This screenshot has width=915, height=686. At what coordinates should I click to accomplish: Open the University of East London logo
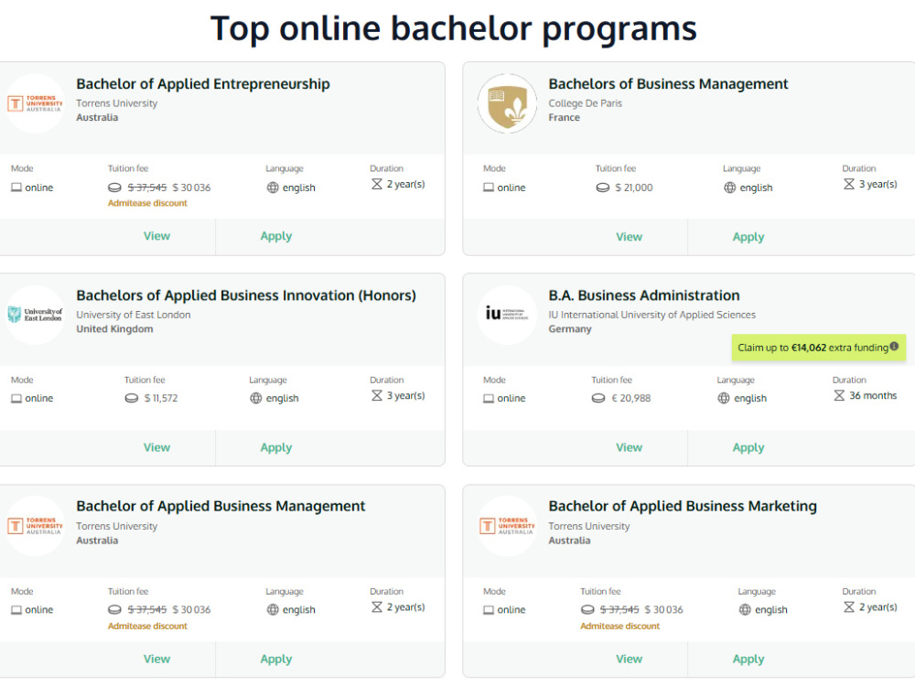click(x=35, y=315)
